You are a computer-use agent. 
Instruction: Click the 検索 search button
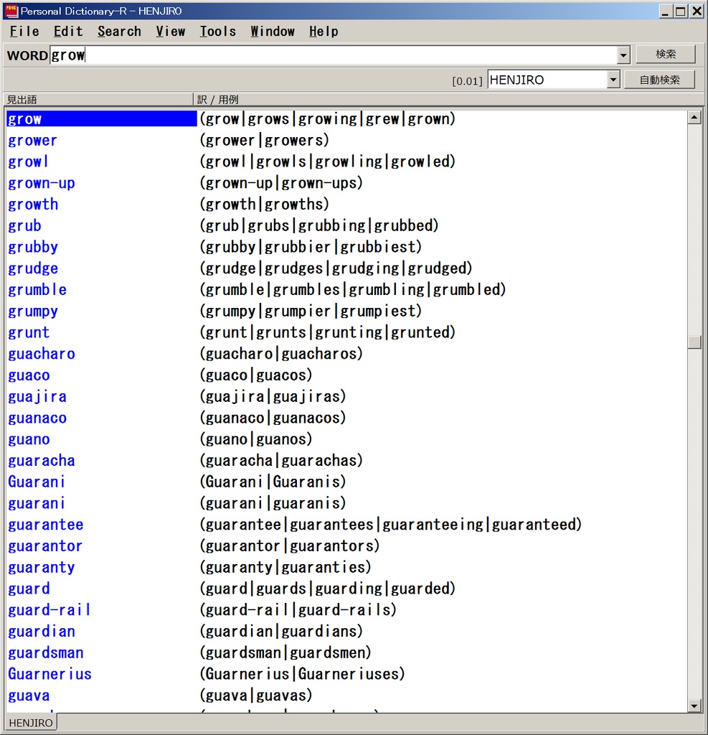(666, 55)
